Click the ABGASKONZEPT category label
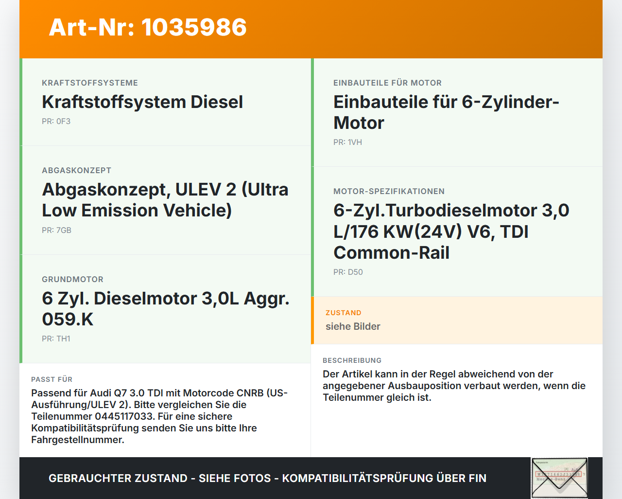The image size is (622, 499). pyautogui.click(x=76, y=171)
